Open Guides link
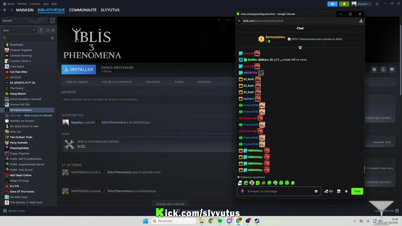This screenshot has width=402, height=226. click(x=179, y=82)
